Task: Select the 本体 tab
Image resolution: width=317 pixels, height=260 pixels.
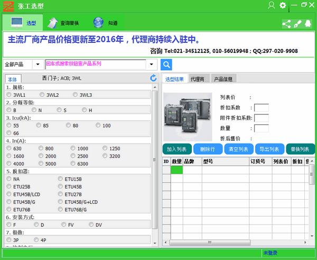Action: [13, 79]
